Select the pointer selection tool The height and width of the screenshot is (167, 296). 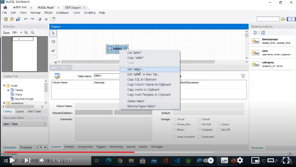point(53,33)
